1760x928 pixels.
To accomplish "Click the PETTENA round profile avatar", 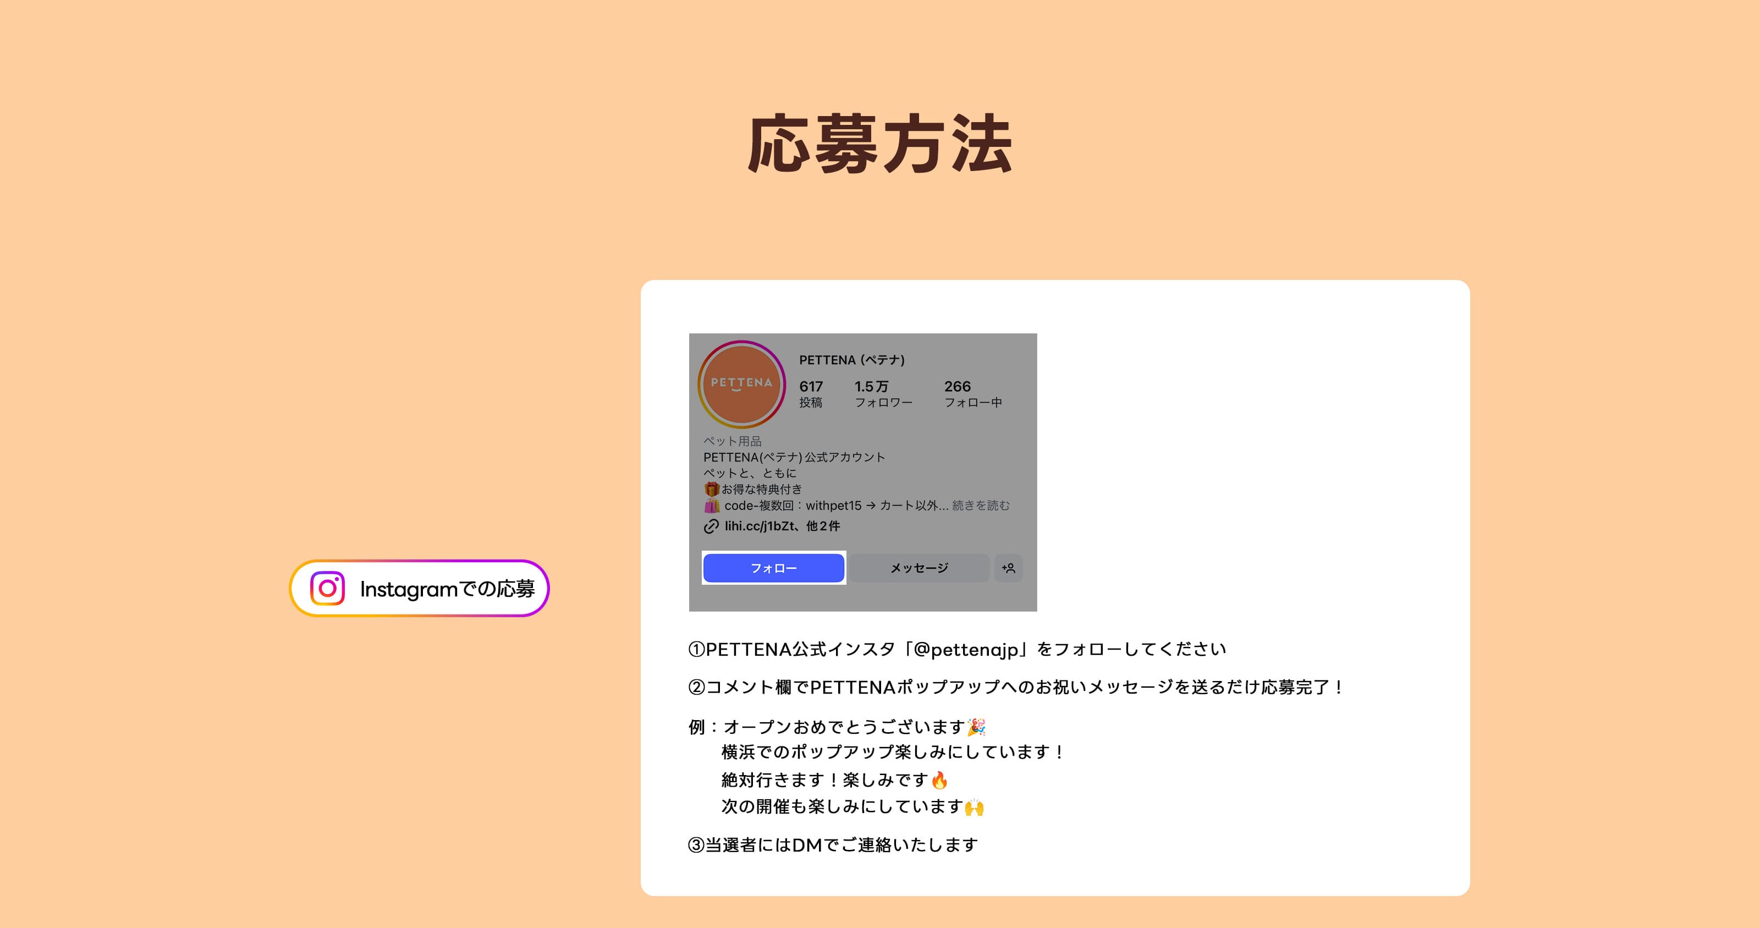I will (x=741, y=384).
